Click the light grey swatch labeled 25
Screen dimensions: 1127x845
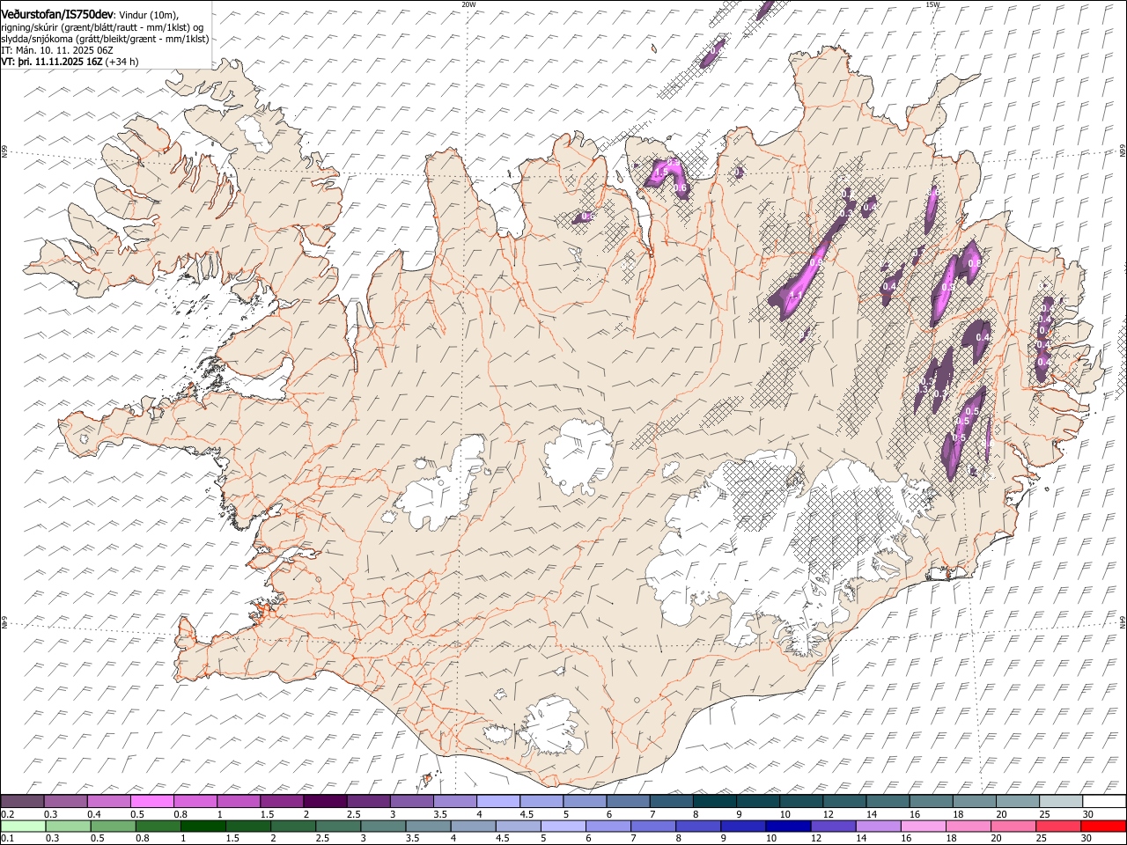click(x=1061, y=802)
